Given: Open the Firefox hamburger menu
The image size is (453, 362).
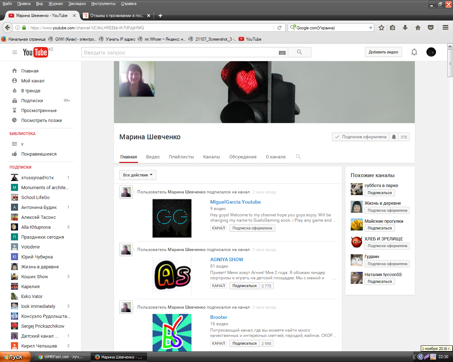Looking at the screenshot, I should pos(446,28).
